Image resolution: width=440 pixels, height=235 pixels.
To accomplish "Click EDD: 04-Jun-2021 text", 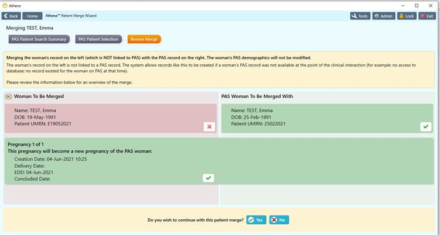I will pos(33,172).
